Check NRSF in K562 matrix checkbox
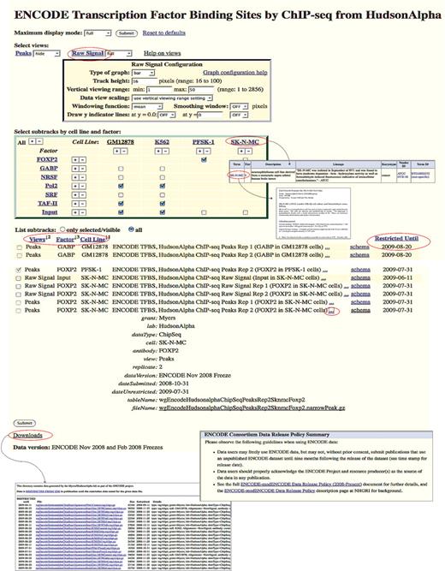This screenshot has height=571, width=445. click(163, 177)
